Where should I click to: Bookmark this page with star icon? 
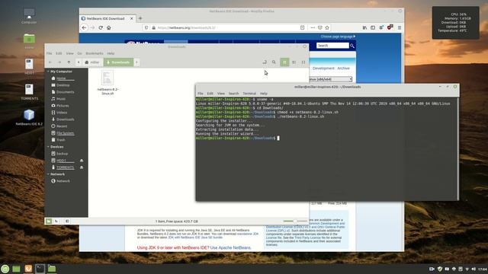(x=327, y=27)
